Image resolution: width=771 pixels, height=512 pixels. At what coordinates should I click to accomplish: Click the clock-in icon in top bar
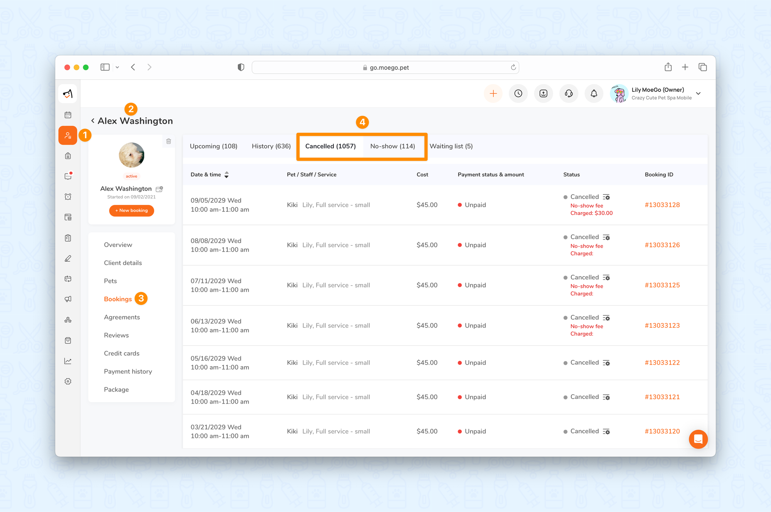click(x=518, y=93)
